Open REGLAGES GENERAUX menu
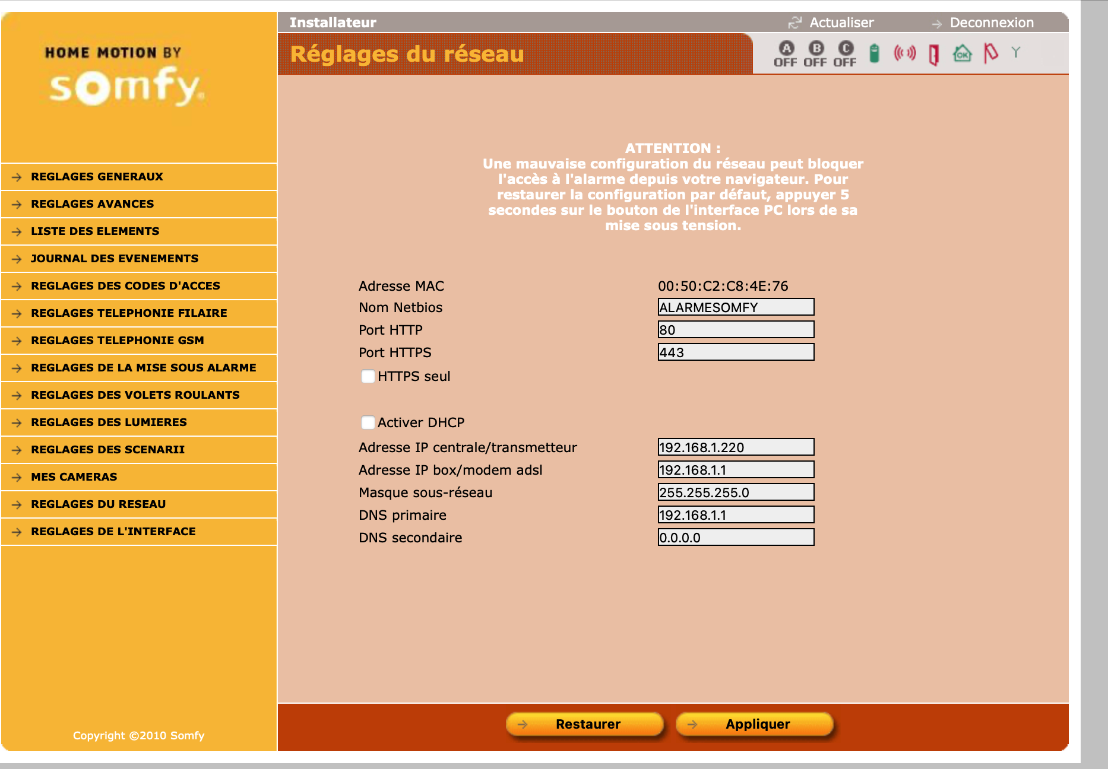The width and height of the screenshot is (1108, 769). 139,177
